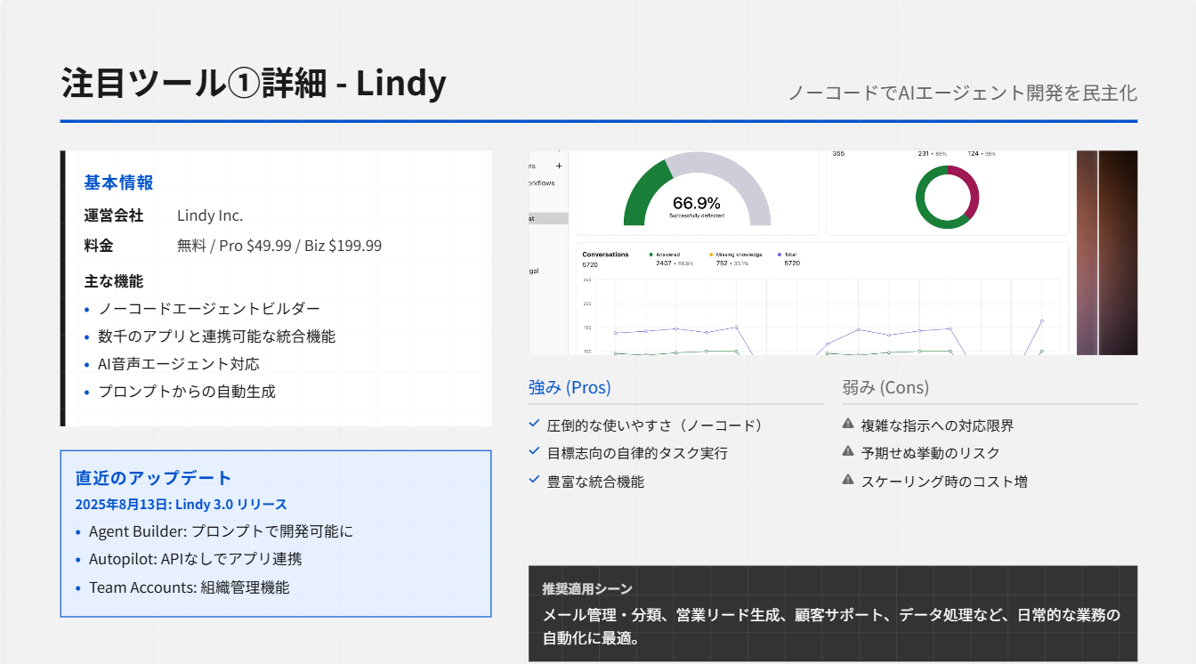Viewport: 1196px width, 664px height.
Task: Click the warning triangle beside スケーリング時のコスト増
Action: click(x=848, y=481)
